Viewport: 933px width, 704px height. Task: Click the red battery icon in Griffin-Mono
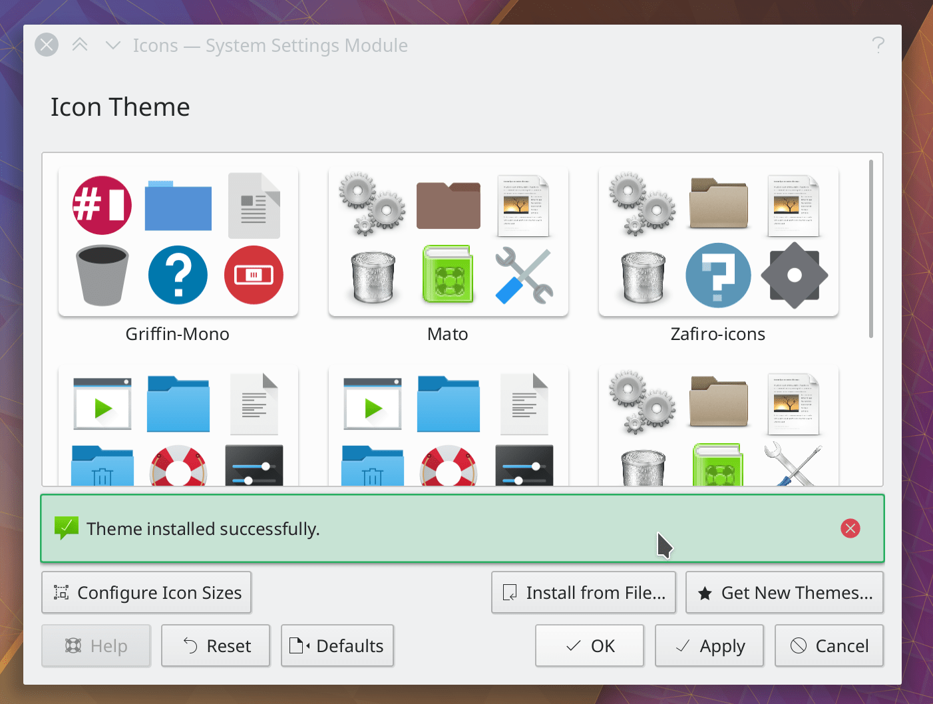coord(254,275)
